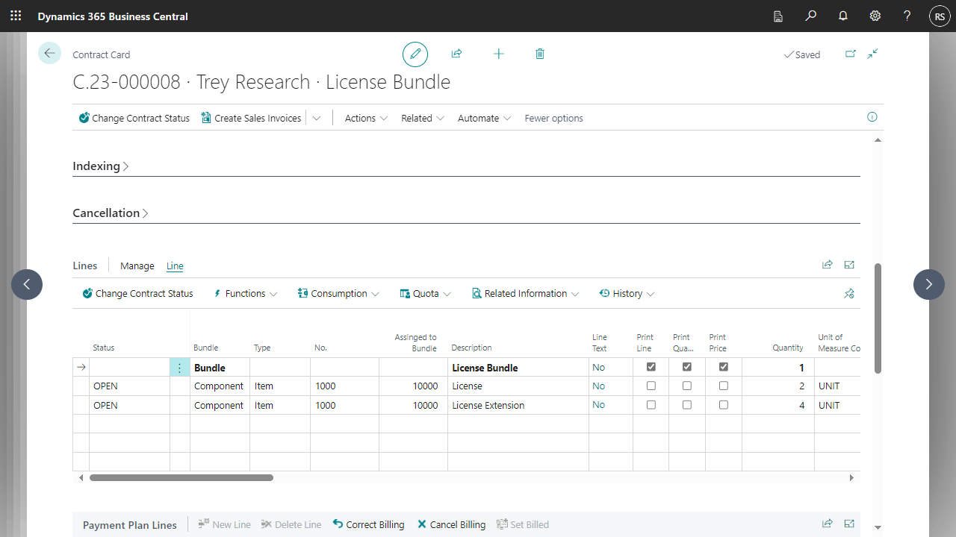Click the back arrow button
This screenshot has height=537, width=956.
tap(49, 53)
